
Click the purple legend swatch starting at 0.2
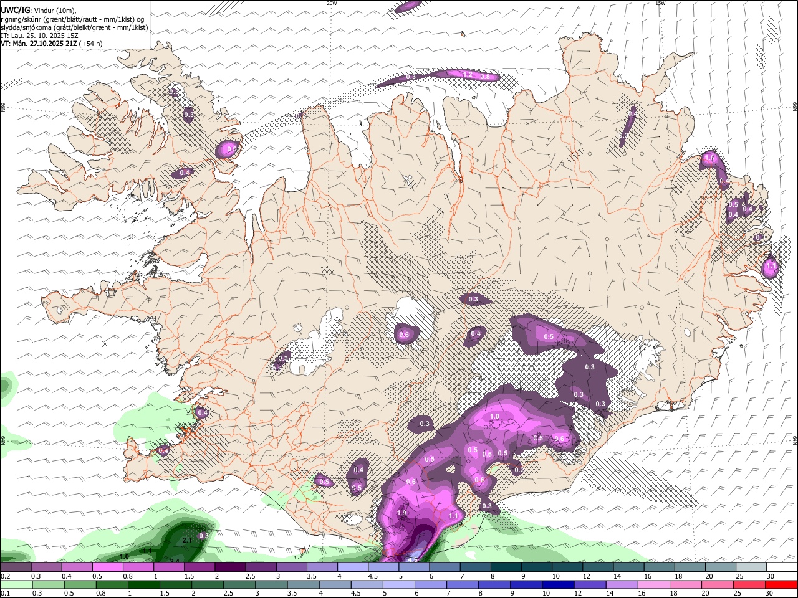click(16, 567)
